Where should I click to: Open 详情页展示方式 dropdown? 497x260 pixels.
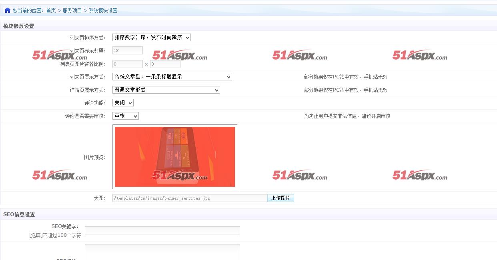pyautogui.click(x=166, y=90)
